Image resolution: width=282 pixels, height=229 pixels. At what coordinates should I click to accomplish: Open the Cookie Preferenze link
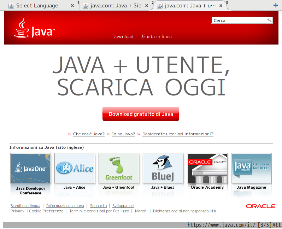click(46, 211)
